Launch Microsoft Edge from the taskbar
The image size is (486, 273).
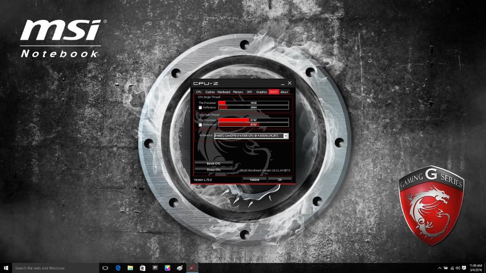pyautogui.click(x=118, y=268)
